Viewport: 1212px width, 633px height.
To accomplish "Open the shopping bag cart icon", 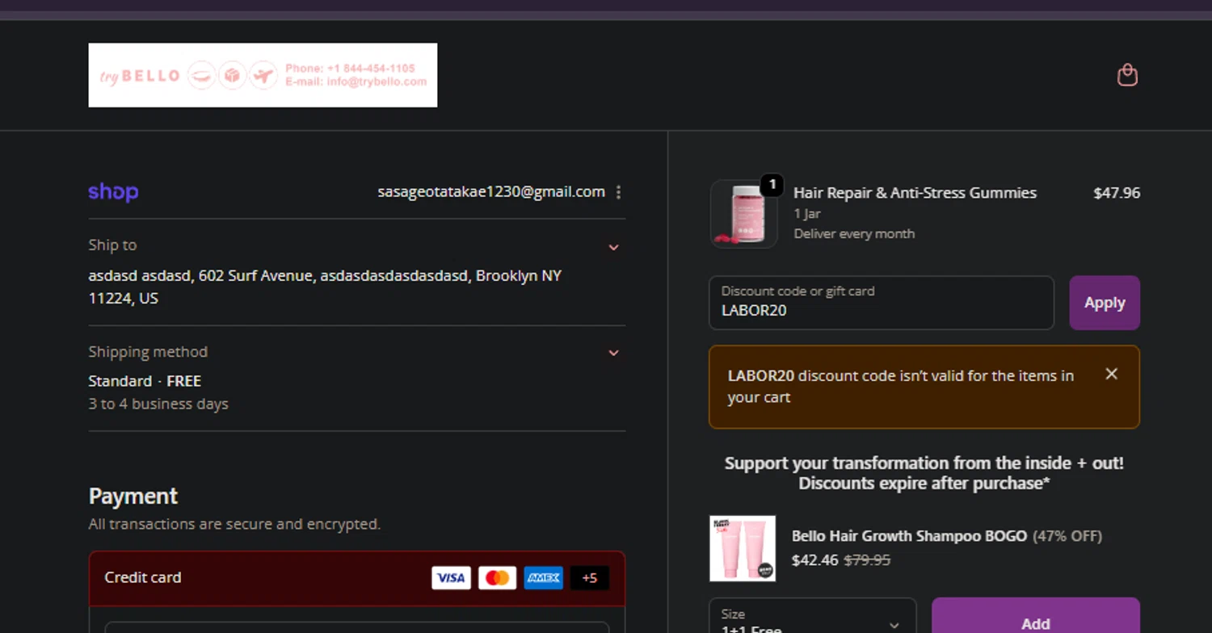I will point(1127,75).
